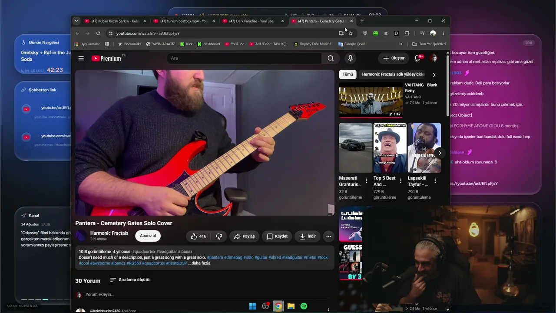Open File Explorer from the taskbar
This screenshot has width=556, height=313.
pyautogui.click(x=291, y=306)
